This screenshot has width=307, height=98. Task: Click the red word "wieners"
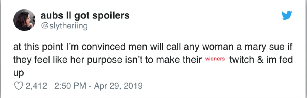(x=215, y=59)
